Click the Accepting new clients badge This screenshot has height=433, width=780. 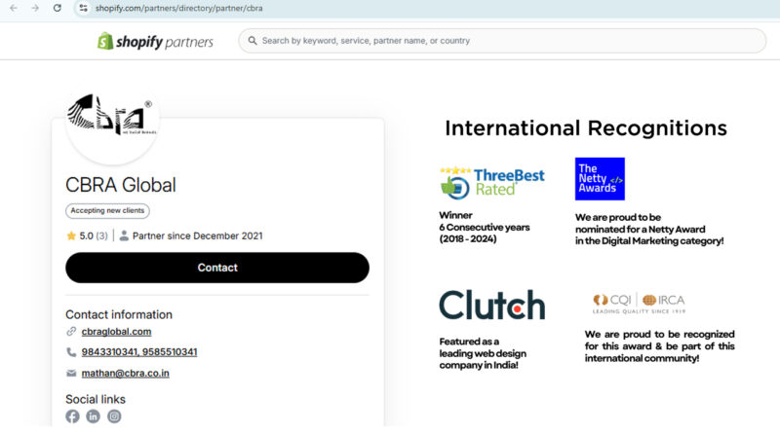108,211
